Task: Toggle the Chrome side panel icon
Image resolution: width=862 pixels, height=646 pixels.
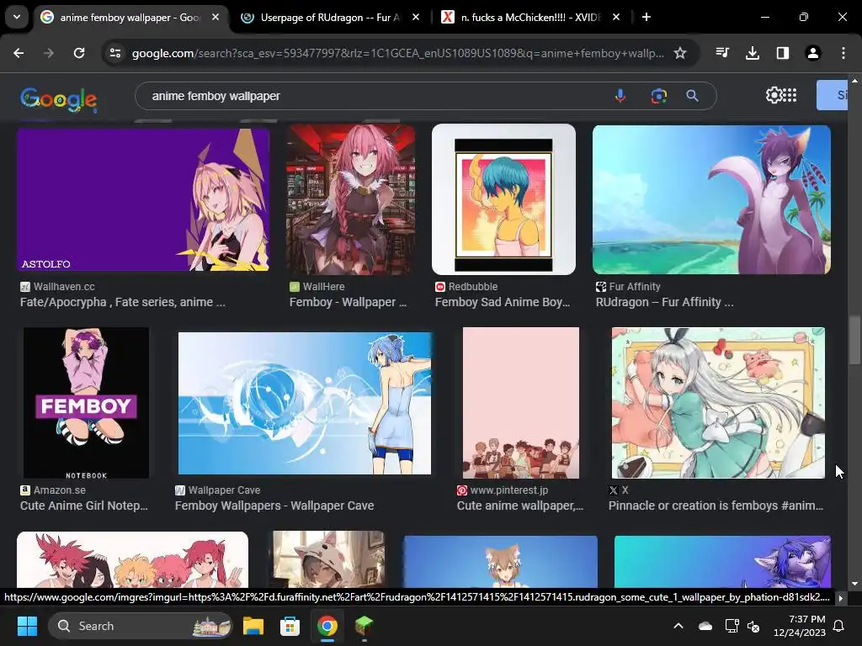Action: pyautogui.click(x=782, y=53)
